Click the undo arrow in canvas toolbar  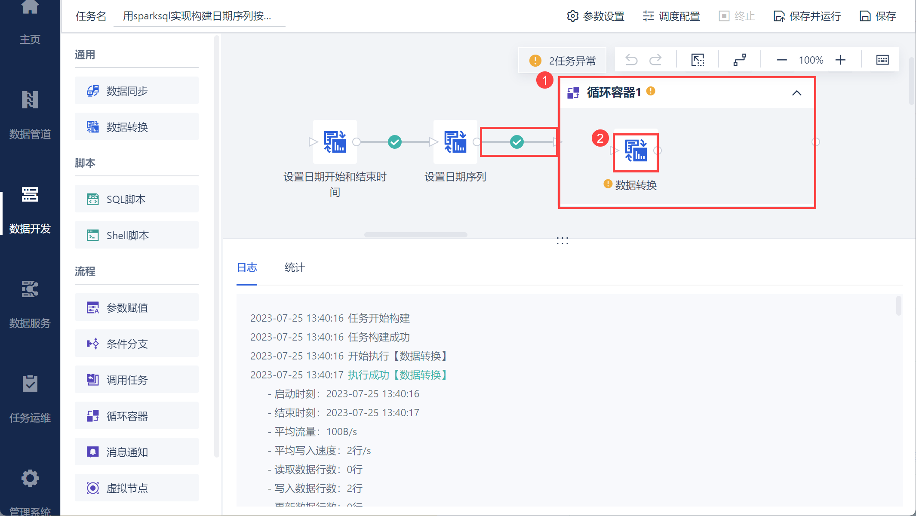click(631, 60)
